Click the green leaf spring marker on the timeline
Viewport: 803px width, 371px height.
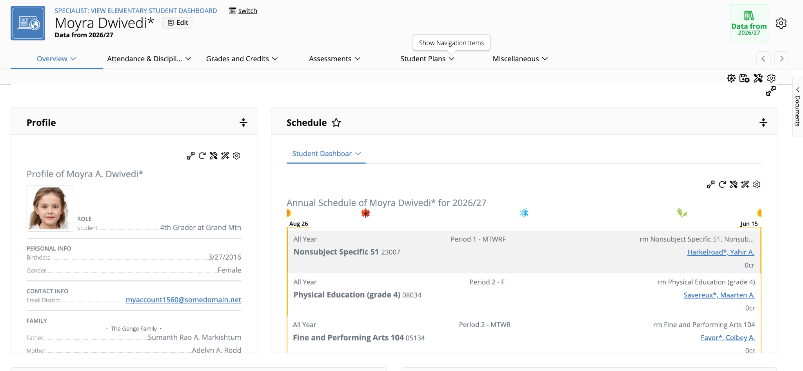[682, 213]
